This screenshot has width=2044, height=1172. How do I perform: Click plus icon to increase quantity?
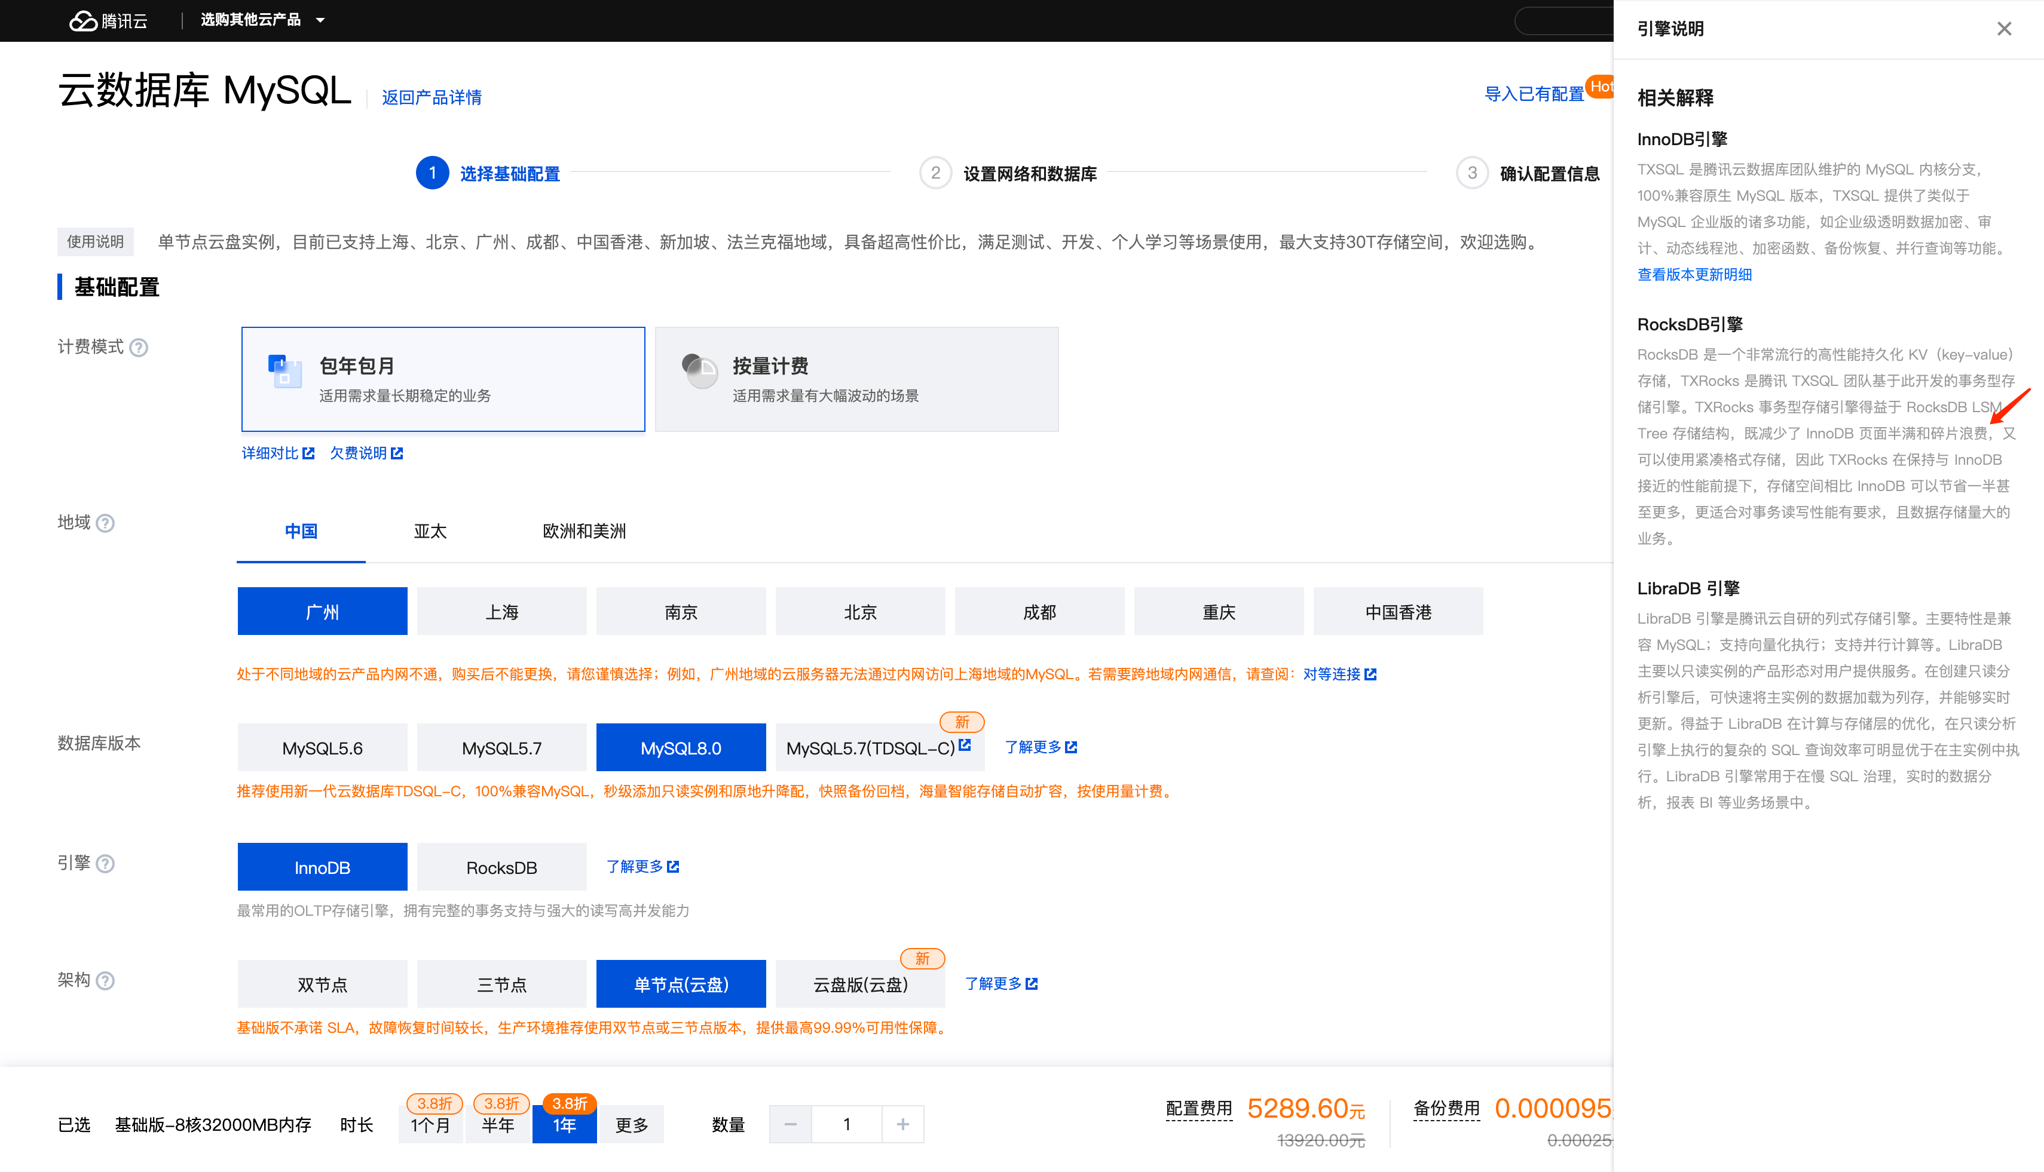pos(902,1124)
